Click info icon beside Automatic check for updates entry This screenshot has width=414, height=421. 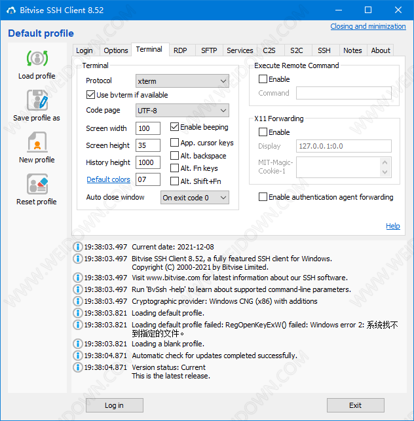78,356
